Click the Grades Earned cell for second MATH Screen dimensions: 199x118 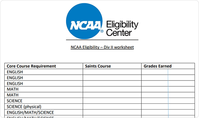tap(168, 95)
